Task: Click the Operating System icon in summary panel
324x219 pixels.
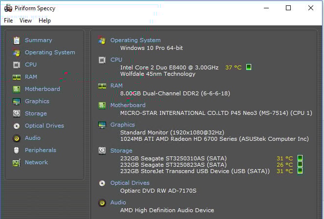Action: tap(102, 40)
